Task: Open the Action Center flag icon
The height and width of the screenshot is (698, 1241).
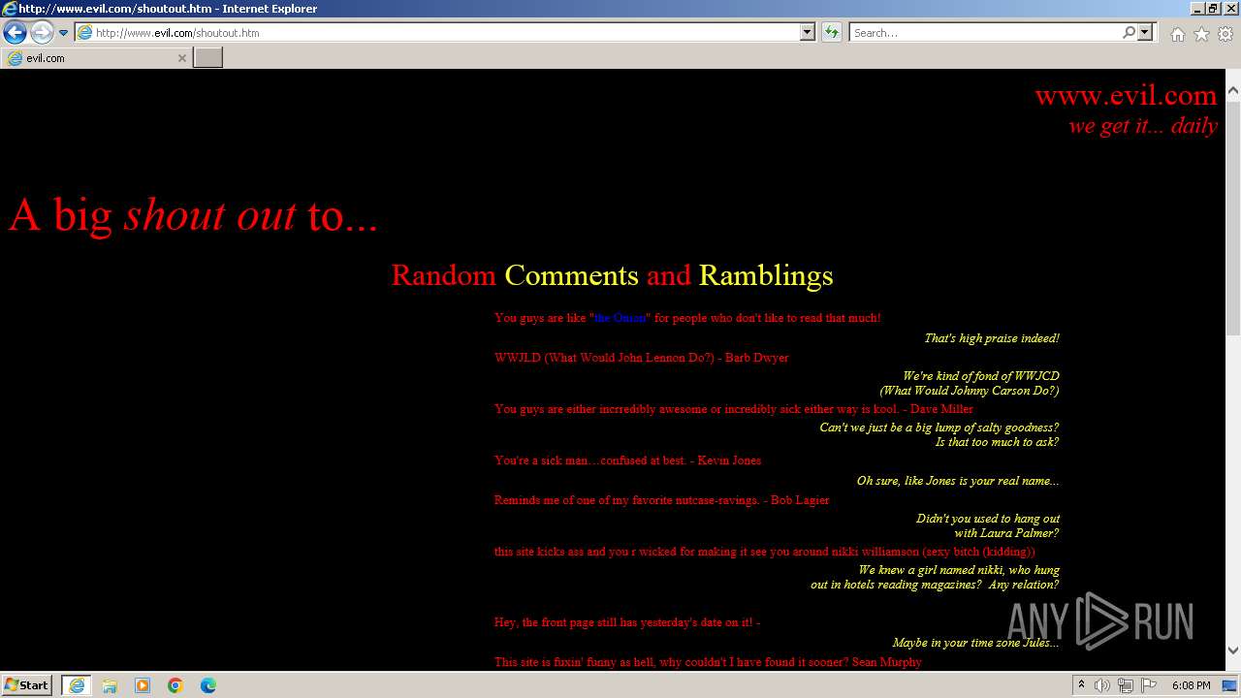Action: pyautogui.click(x=1149, y=685)
